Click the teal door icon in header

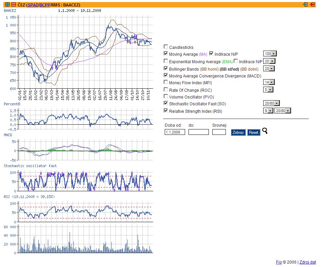[x=305, y=5]
